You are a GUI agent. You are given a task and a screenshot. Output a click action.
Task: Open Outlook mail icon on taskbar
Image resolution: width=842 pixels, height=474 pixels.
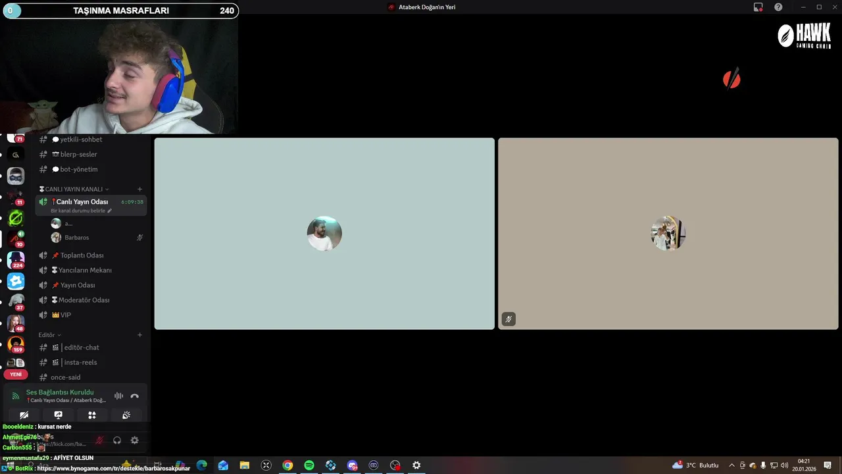click(223, 465)
